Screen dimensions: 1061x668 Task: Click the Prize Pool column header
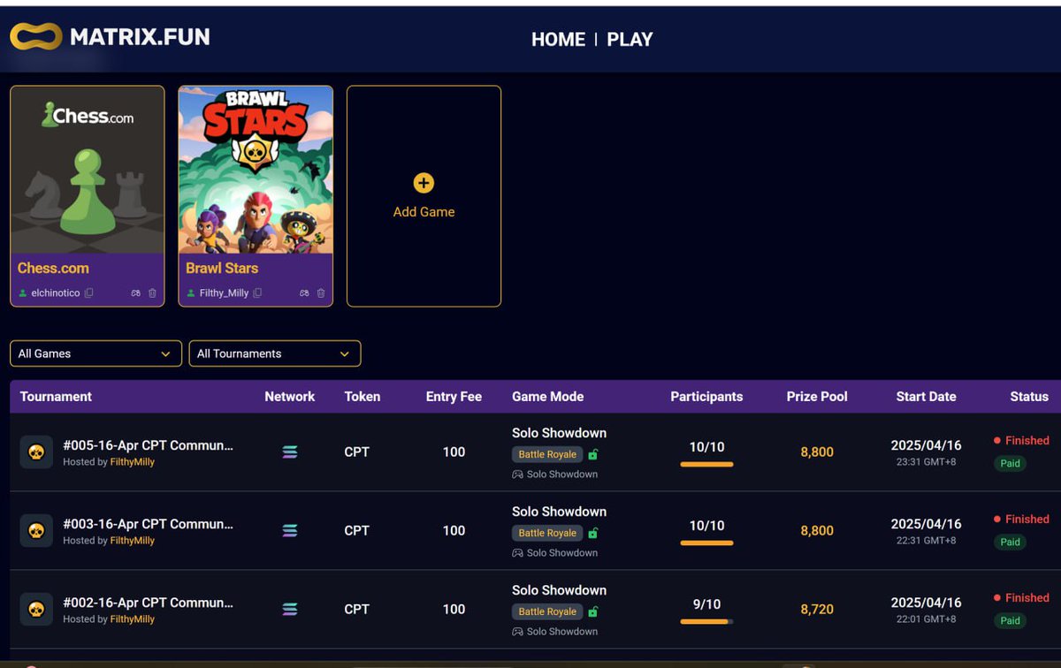817,397
